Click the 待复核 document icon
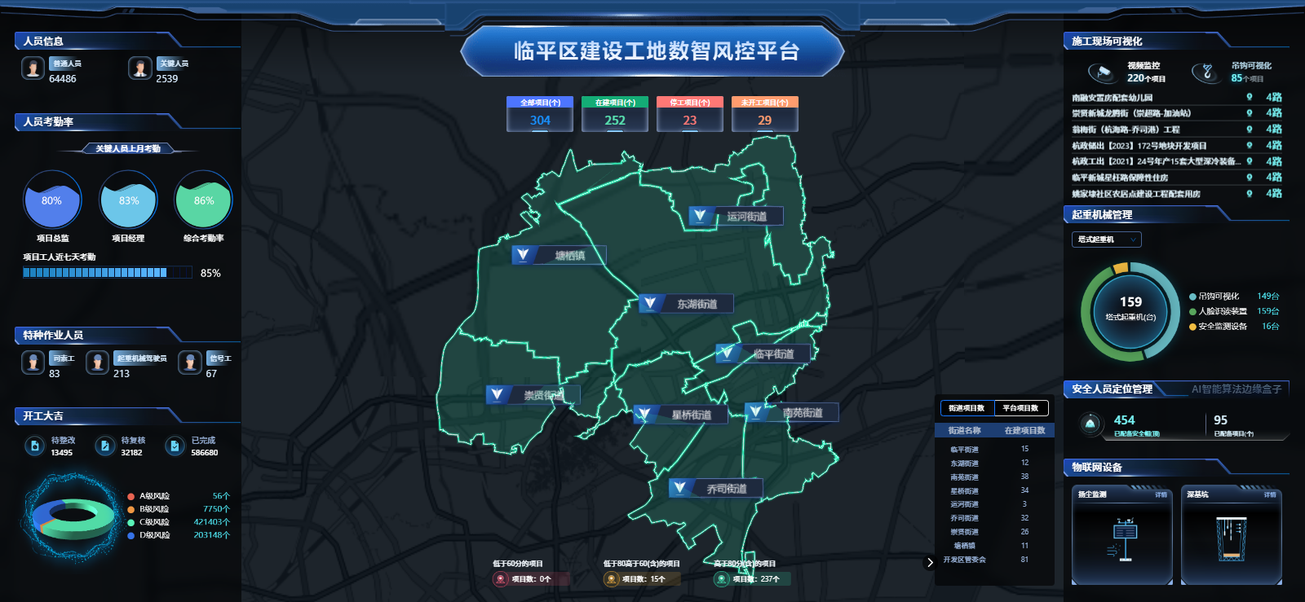1305x602 pixels. click(x=104, y=446)
